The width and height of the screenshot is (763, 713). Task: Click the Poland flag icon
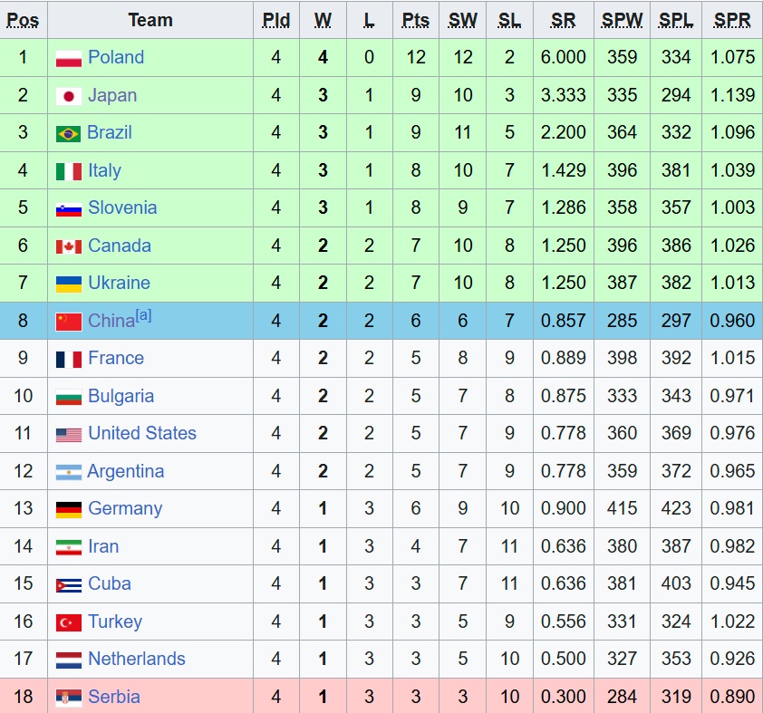coord(69,58)
